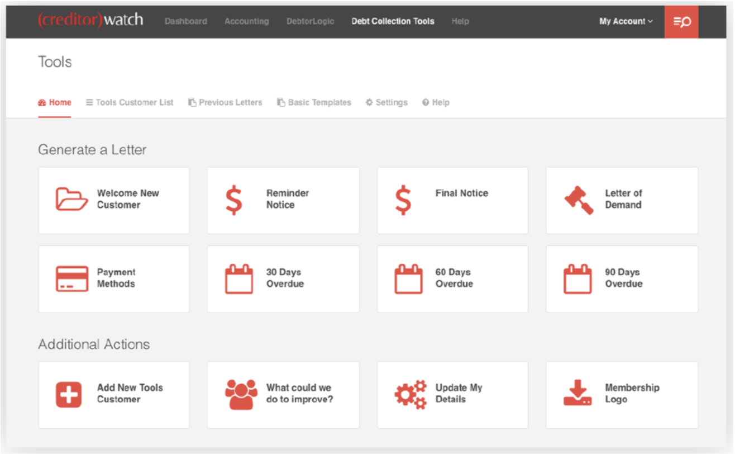
Task: Switch to the Settings tab
Action: tap(386, 102)
